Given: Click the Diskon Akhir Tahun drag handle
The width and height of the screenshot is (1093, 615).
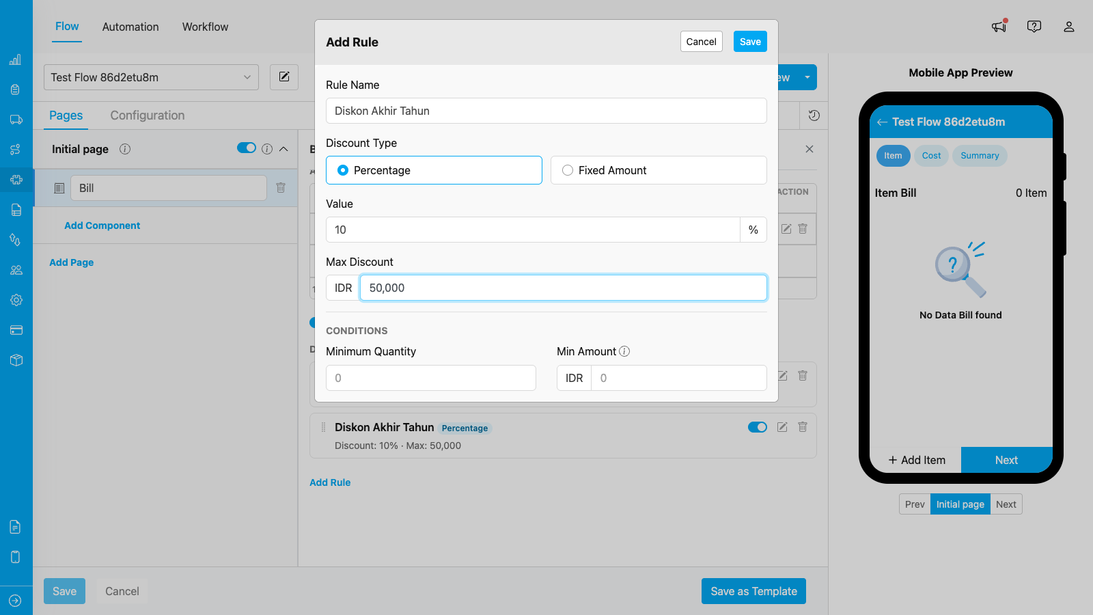Looking at the screenshot, I should (x=323, y=427).
